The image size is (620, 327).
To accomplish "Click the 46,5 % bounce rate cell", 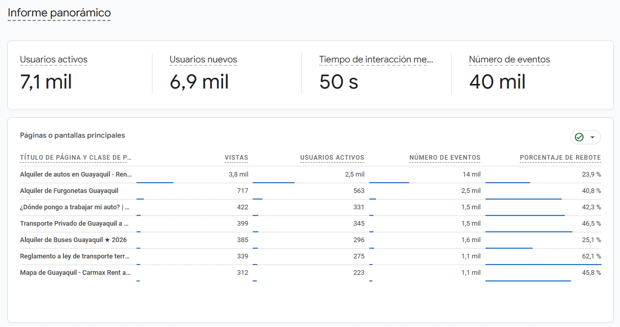I will click(591, 224).
